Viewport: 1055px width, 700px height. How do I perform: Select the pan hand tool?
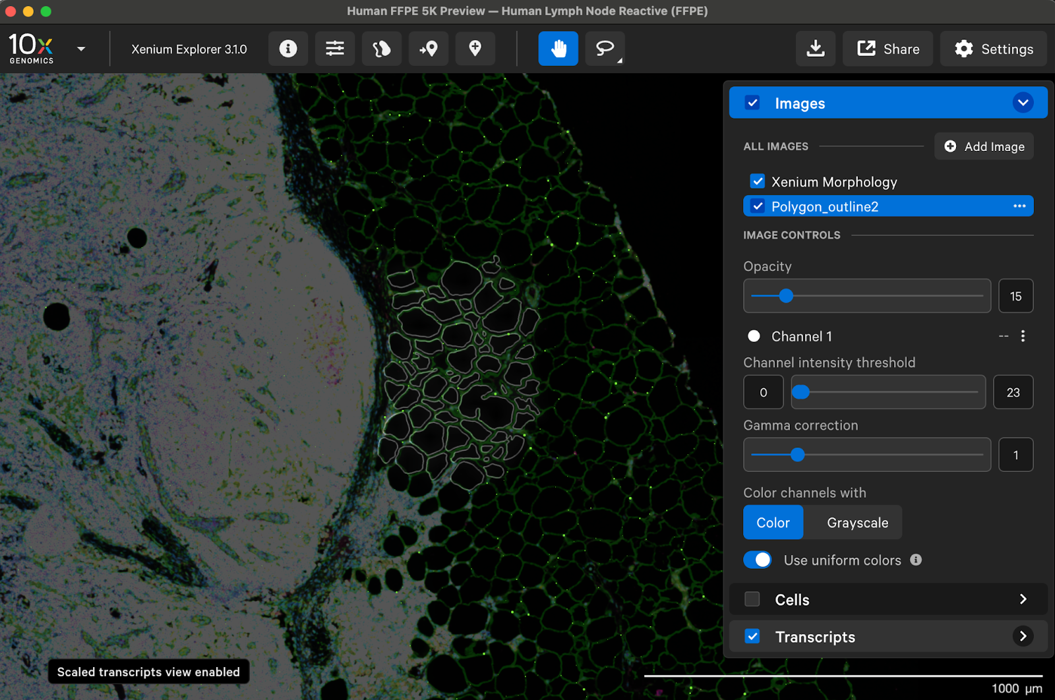point(558,49)
